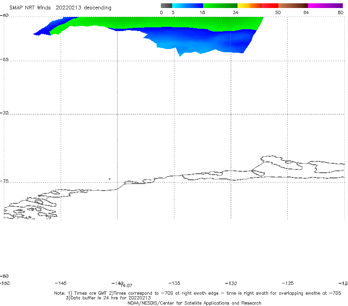Image resolution: width=348 pixels, height=306 pixels.
Task: Click the title text 'SMAP NRT Winds'
Action: [30, 8]
